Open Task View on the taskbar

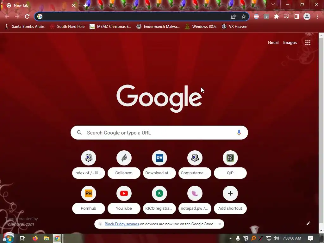click(22, 238)
